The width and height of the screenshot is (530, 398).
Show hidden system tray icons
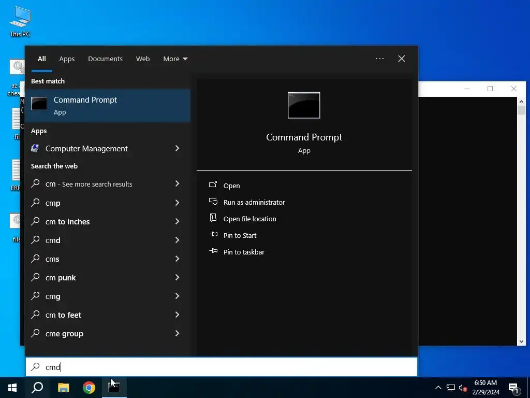[x=438, y=388]
